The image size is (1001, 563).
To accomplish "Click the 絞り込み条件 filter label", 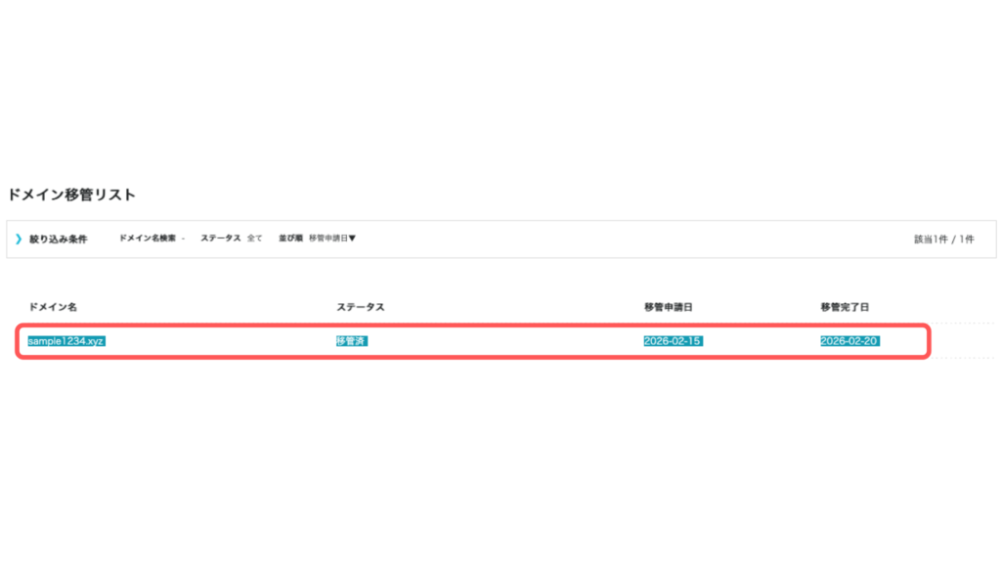I will pos(58,238).
